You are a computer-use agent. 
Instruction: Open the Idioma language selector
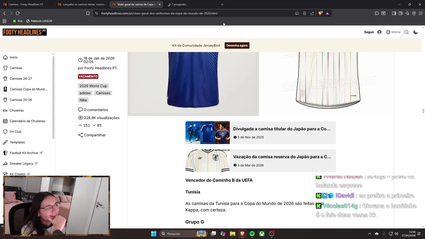393,32
